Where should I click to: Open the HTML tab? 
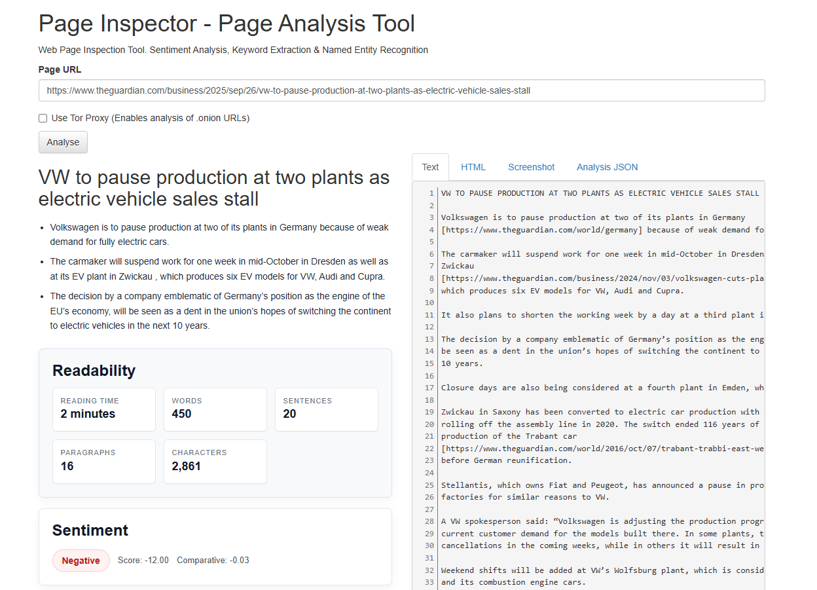pos(473,167)
